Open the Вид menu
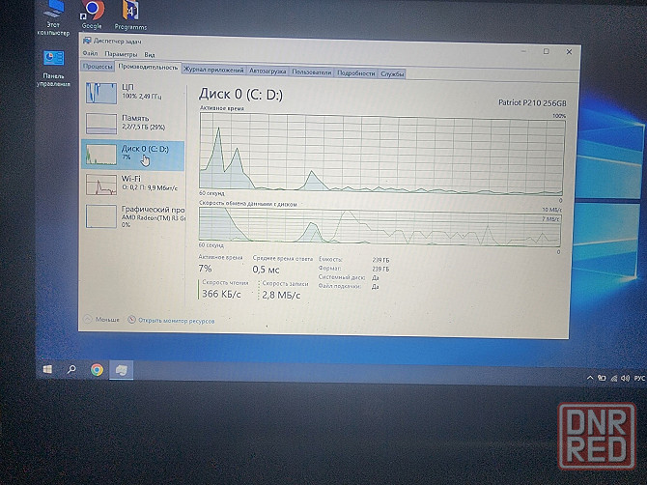The height and width of the screenshot is (485, 647). tap(147, 54)
